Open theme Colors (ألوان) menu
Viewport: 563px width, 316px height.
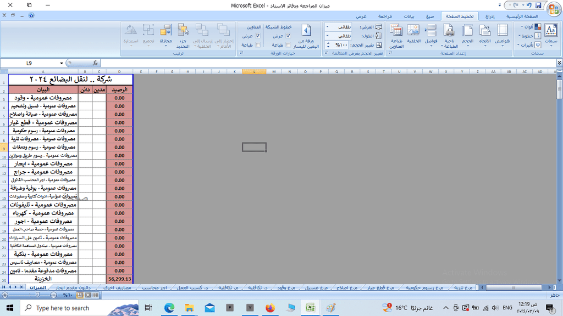coord(531,27)
